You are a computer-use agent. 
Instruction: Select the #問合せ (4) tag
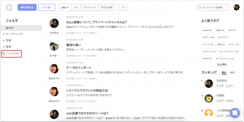207,59
